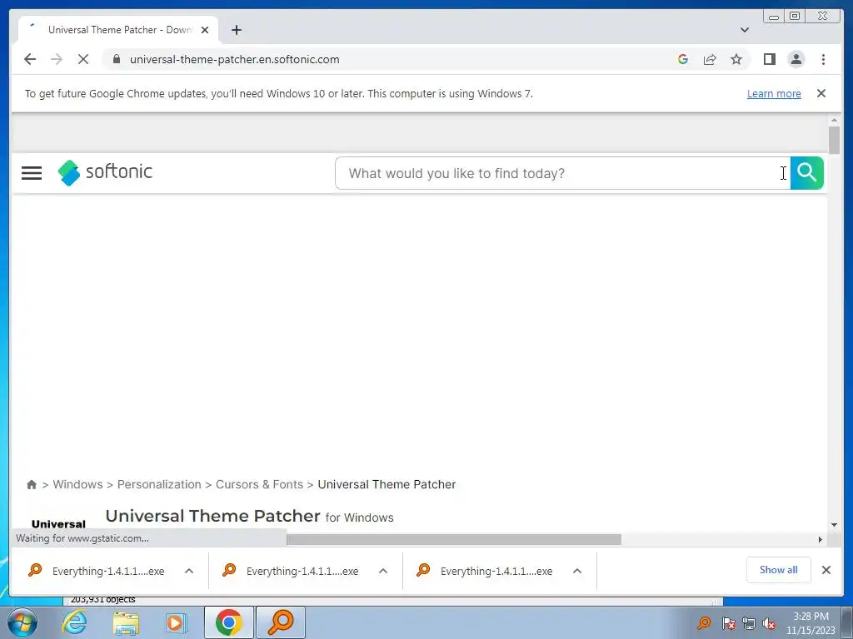Viewport: 853px width, 639px height.
Task: Open a new tab
Action: coord(236,30)
